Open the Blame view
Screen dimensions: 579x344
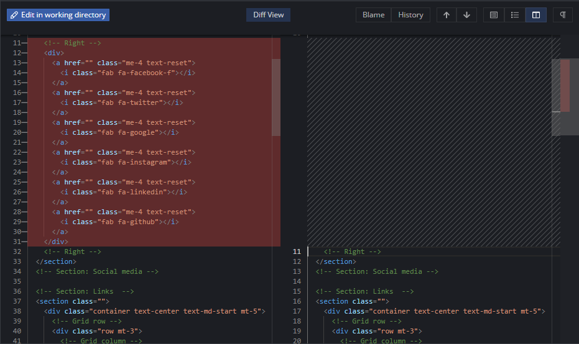point(373,15)
